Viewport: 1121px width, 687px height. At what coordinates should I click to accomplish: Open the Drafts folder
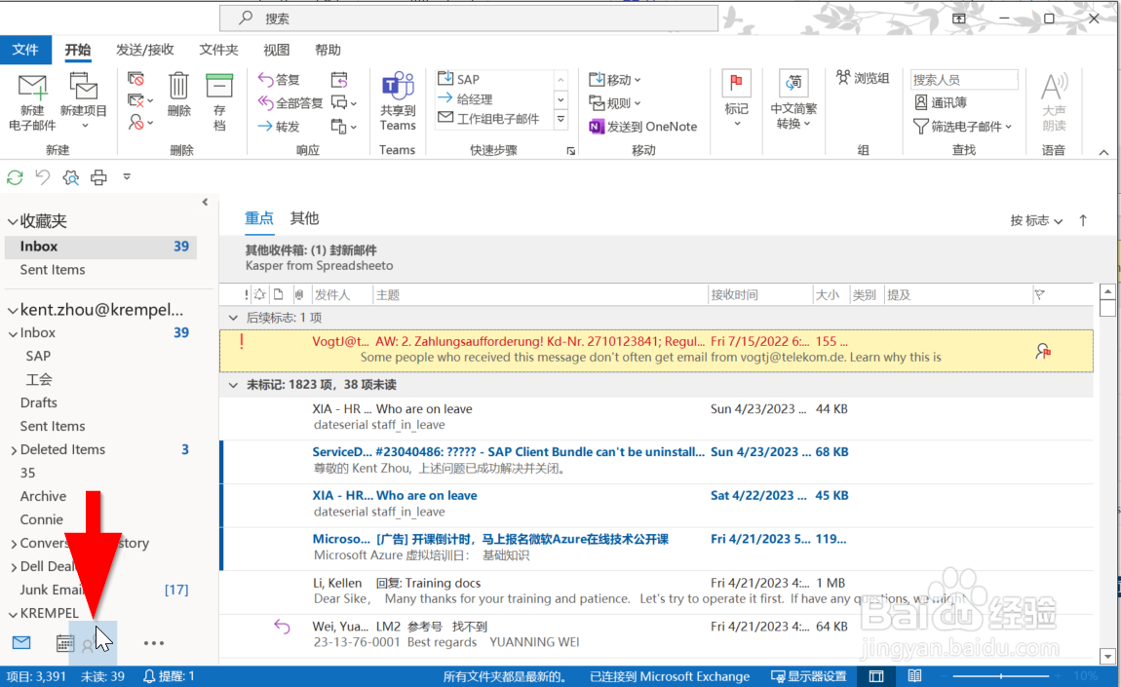[x=39, y=402]
